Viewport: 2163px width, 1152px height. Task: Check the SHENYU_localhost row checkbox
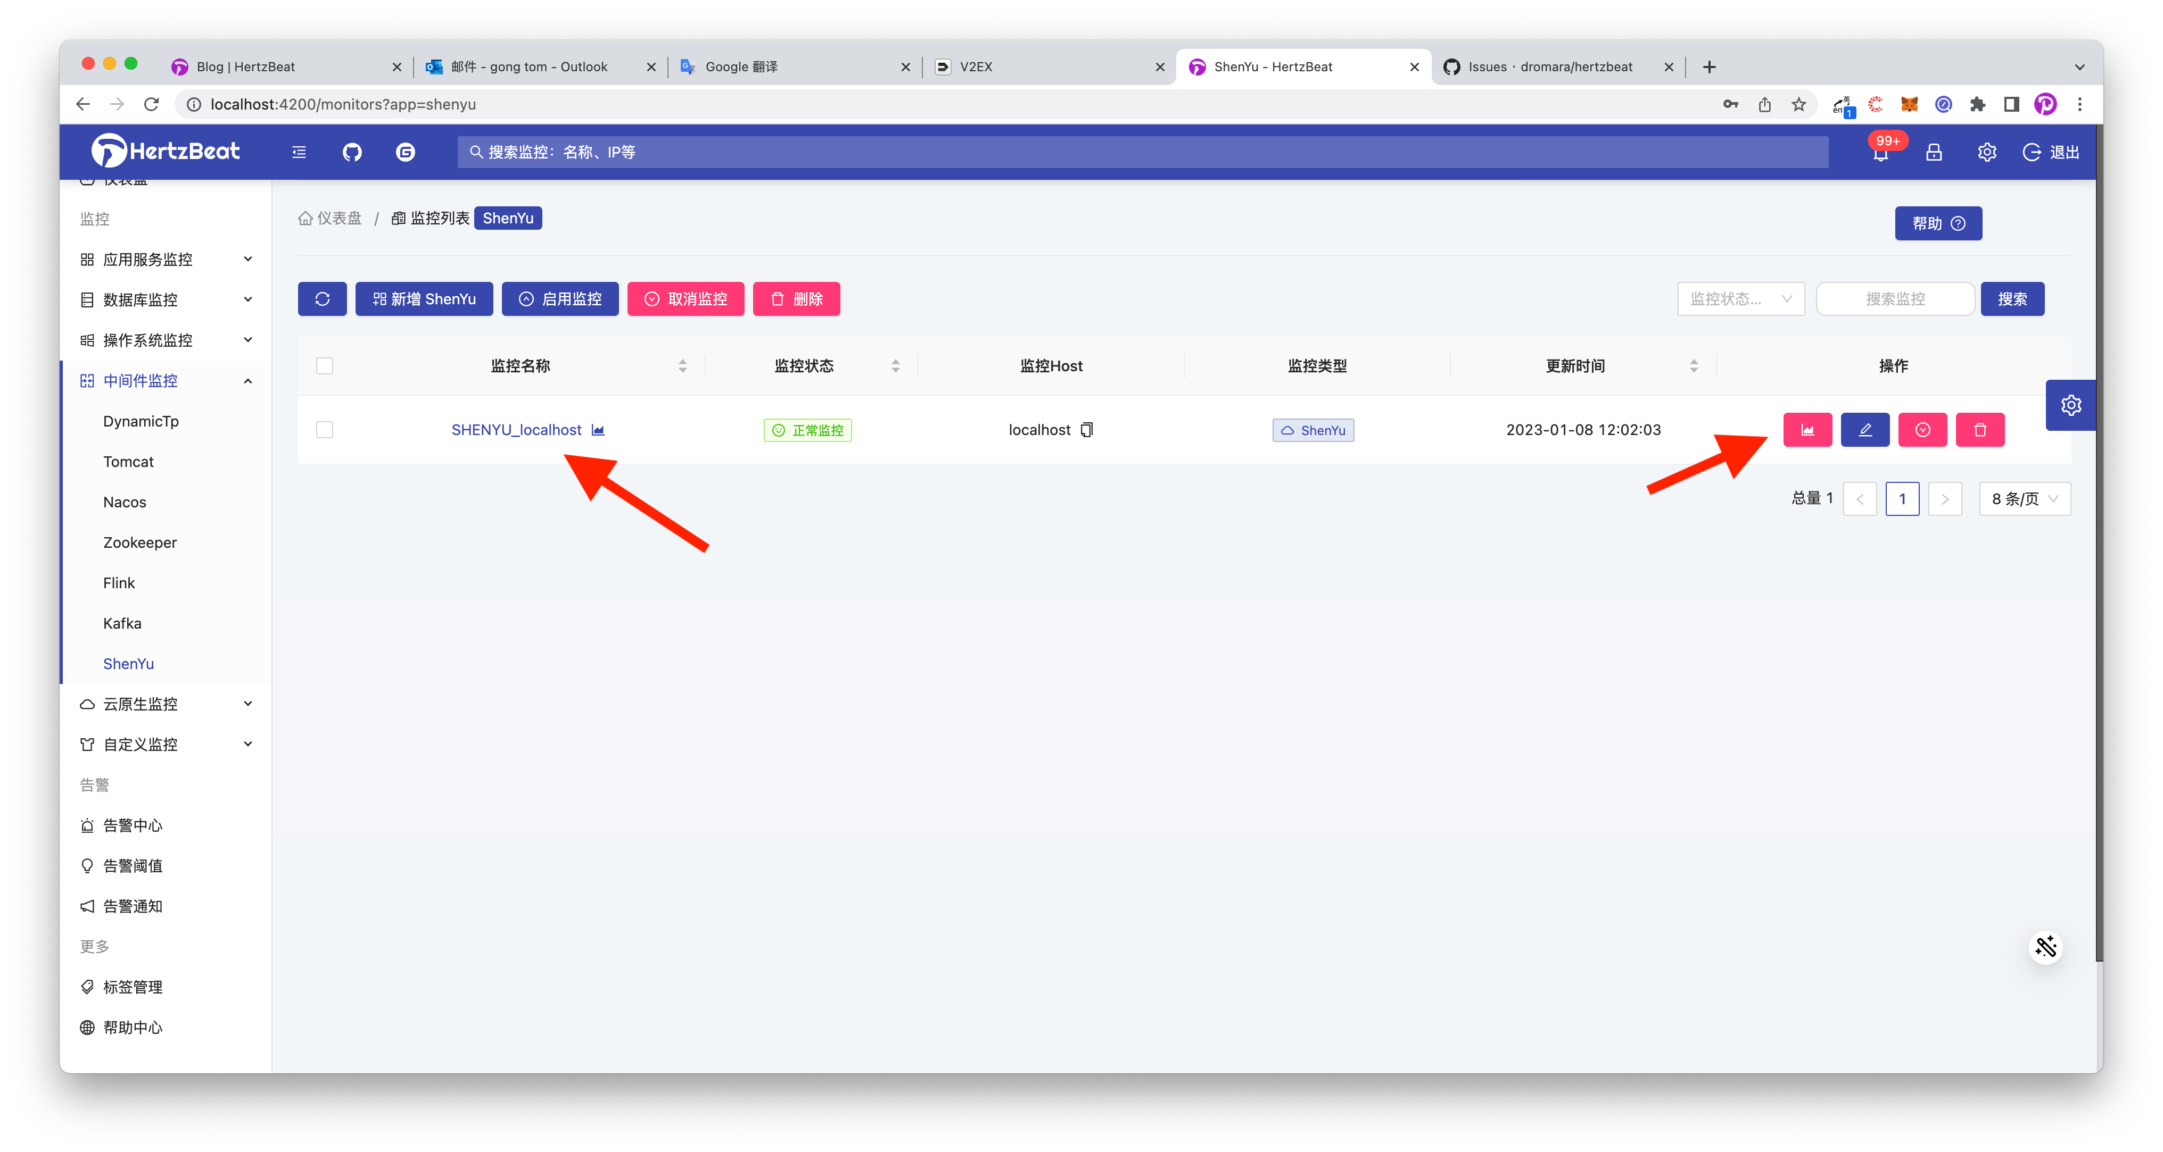click(325, 430)
